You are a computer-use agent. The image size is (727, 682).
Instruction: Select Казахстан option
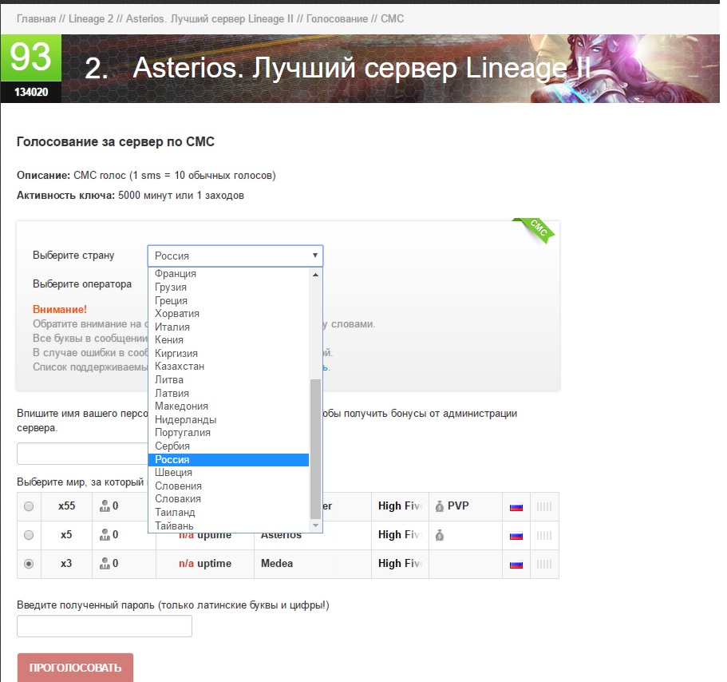tap(228, 367)
